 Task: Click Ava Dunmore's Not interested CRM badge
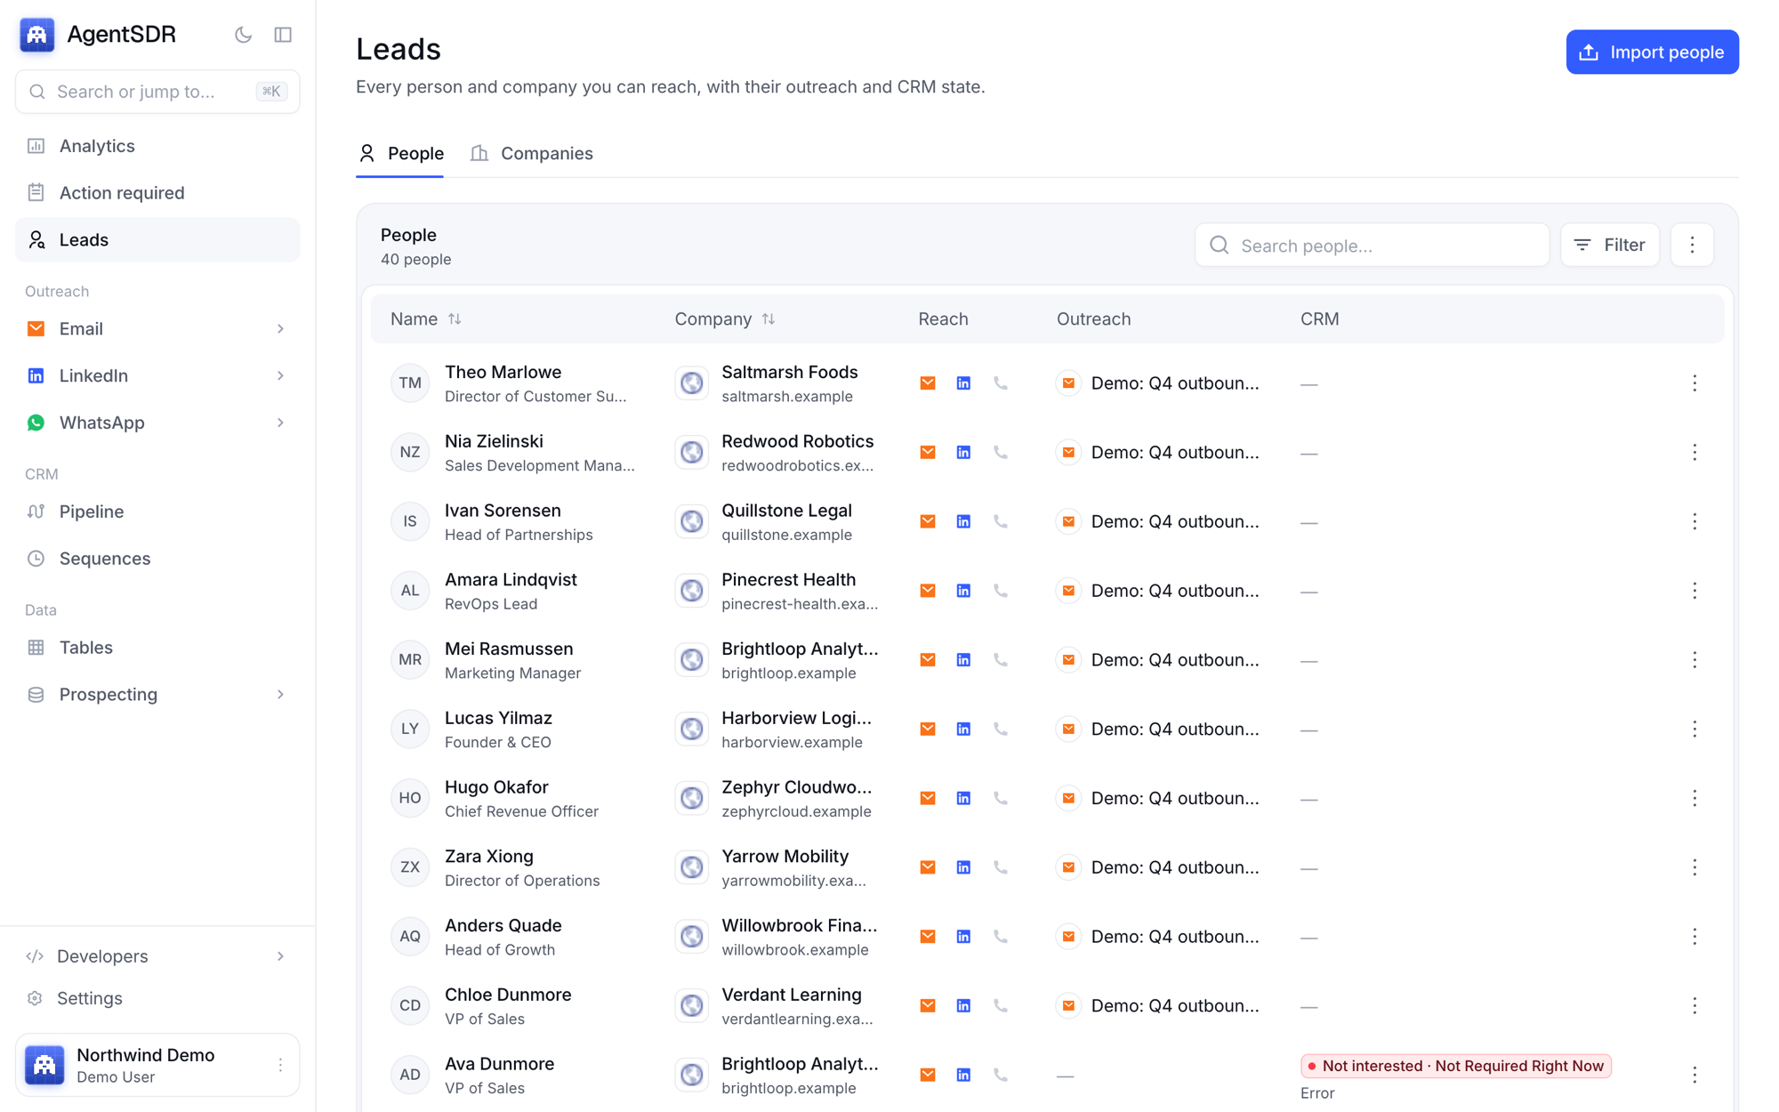click(x=1456, y=1066)
